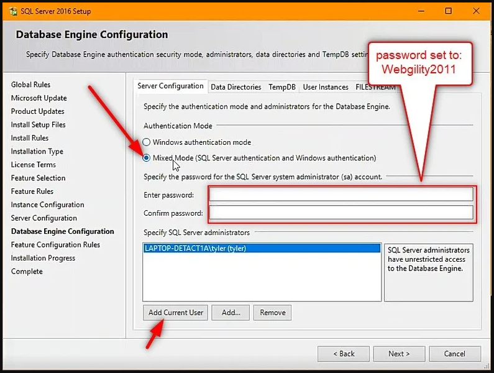Click the Confirm password field

click(341, 213)
